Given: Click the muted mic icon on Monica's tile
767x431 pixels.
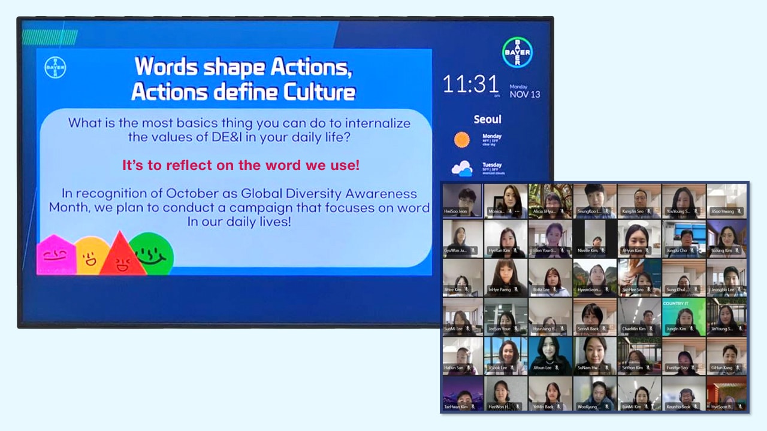Looking at the screenshot, I should click(511, 211).
